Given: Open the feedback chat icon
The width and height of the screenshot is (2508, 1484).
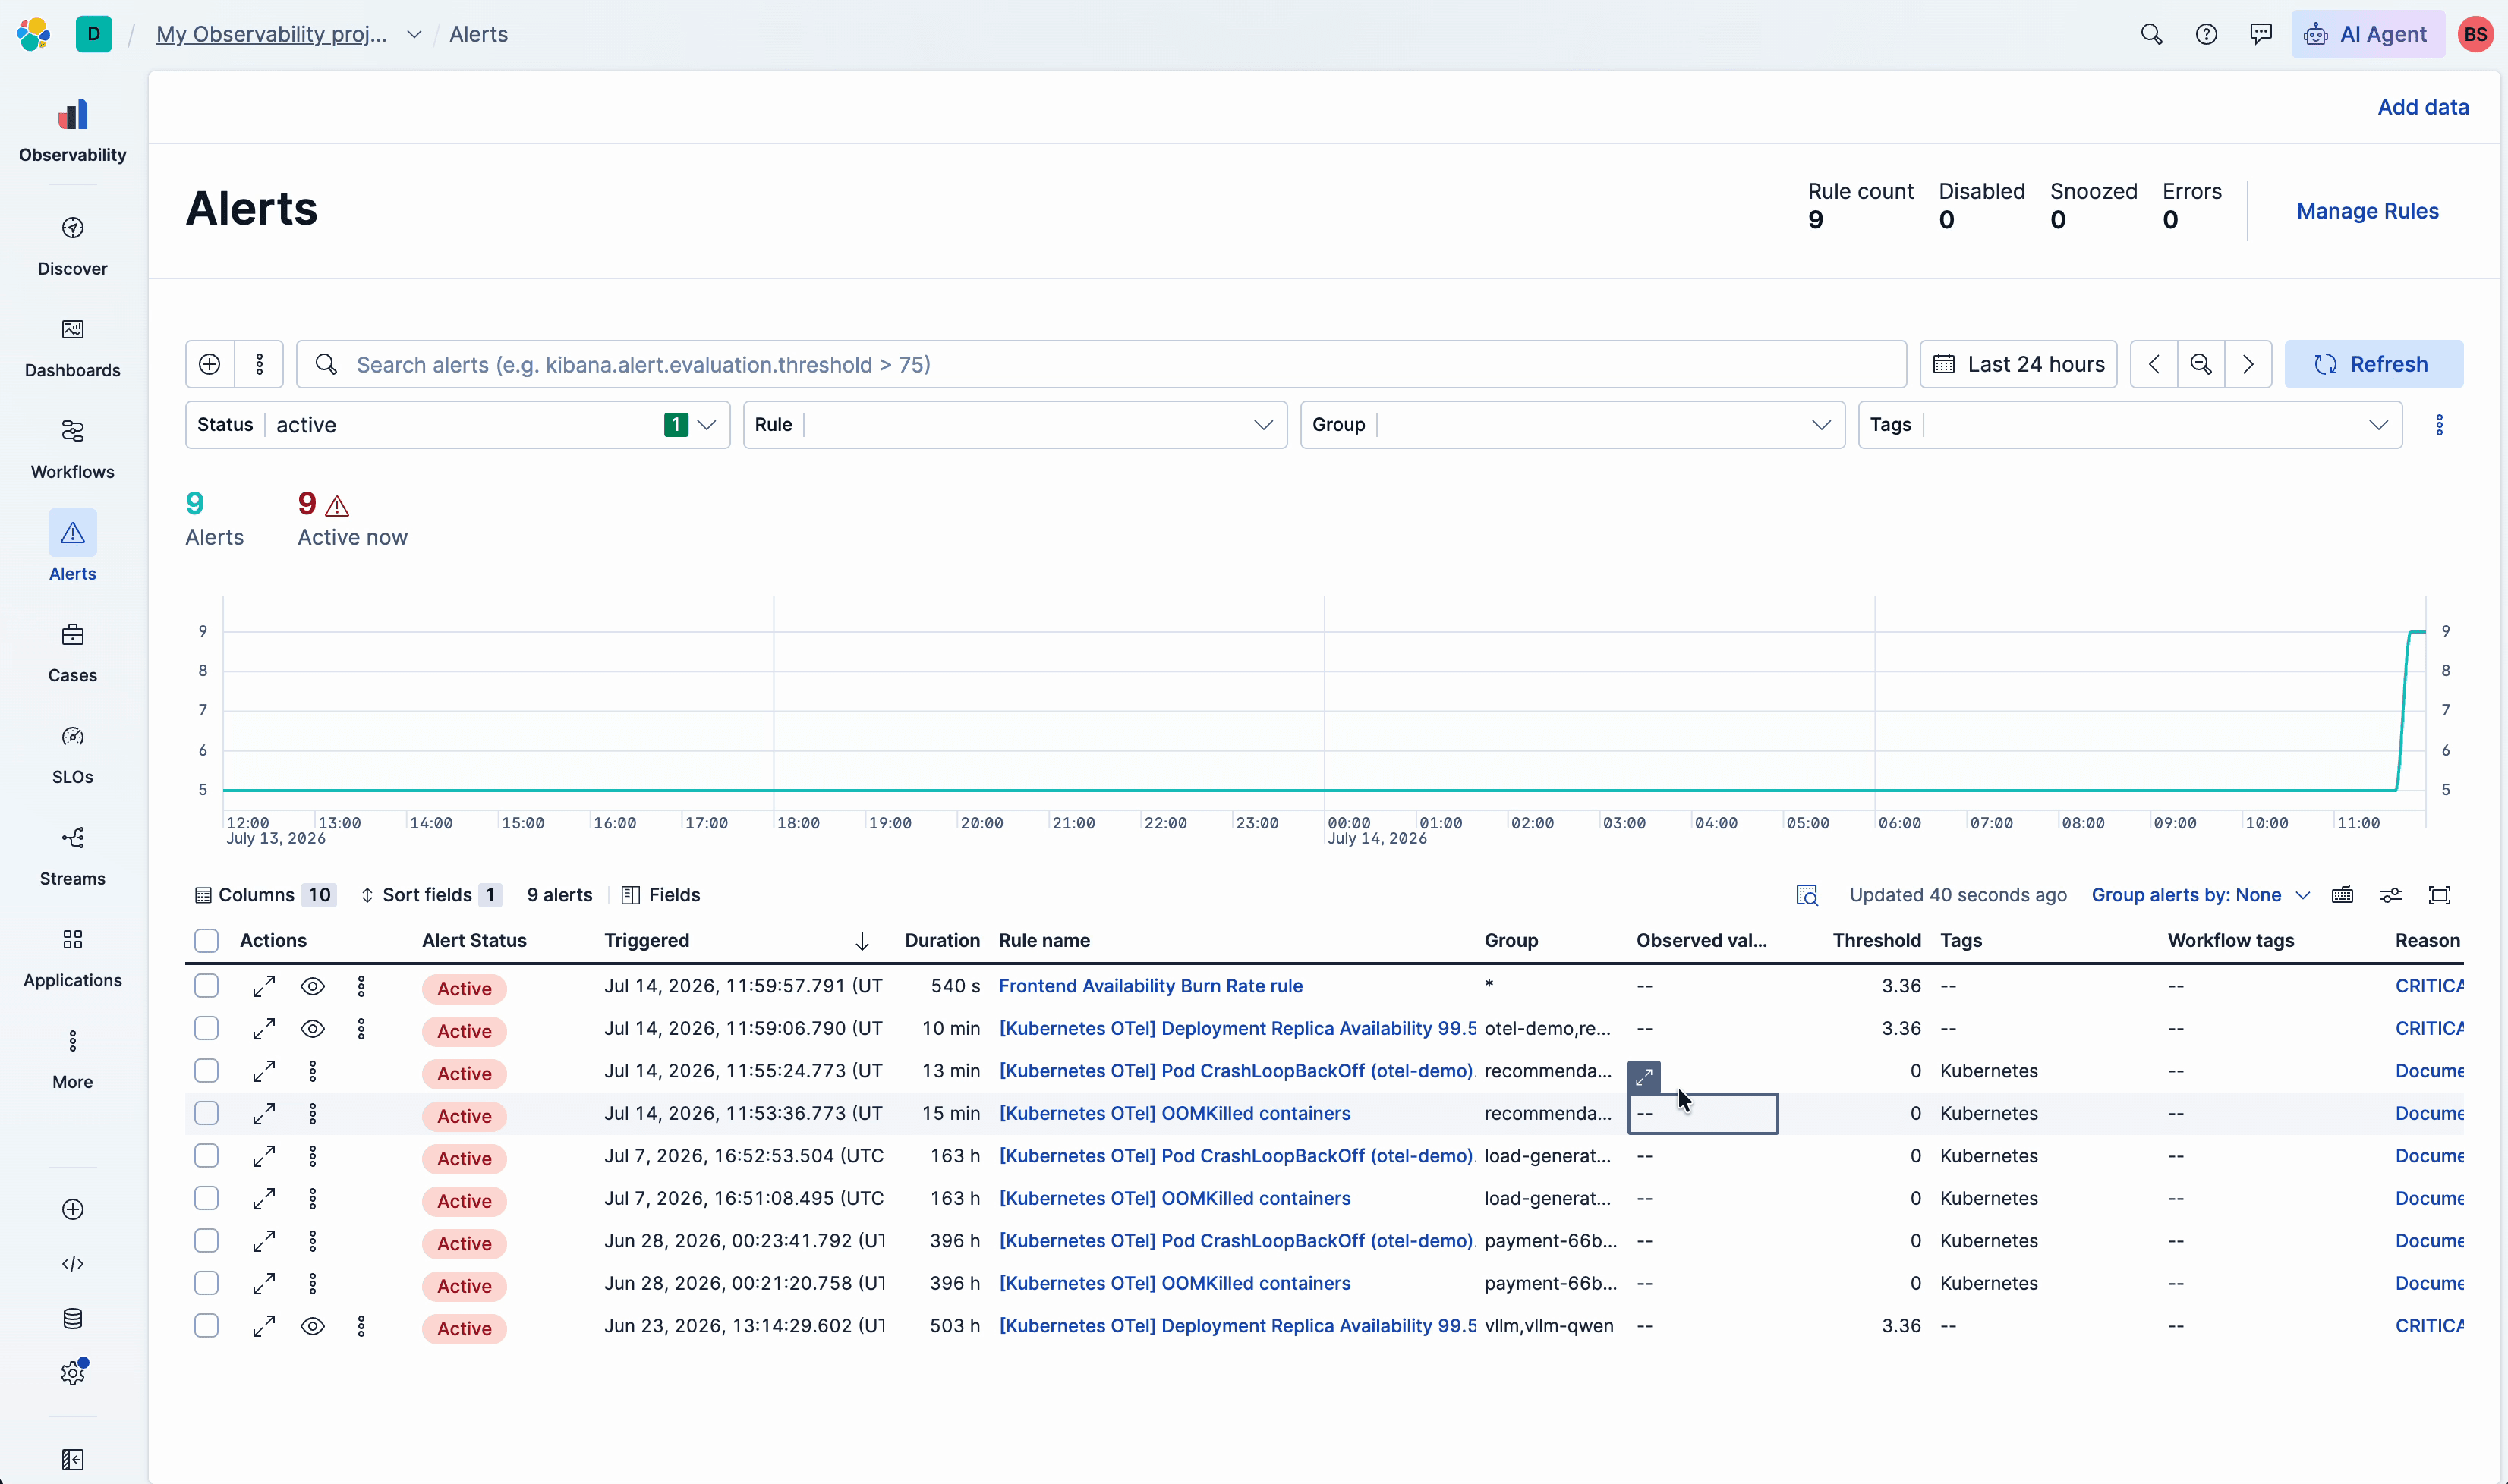Looking at the screenshot, I should click(x=2261, y=34).
